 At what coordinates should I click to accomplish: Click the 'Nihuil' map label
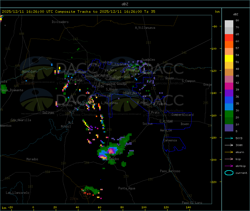click(x=66, y=126)
